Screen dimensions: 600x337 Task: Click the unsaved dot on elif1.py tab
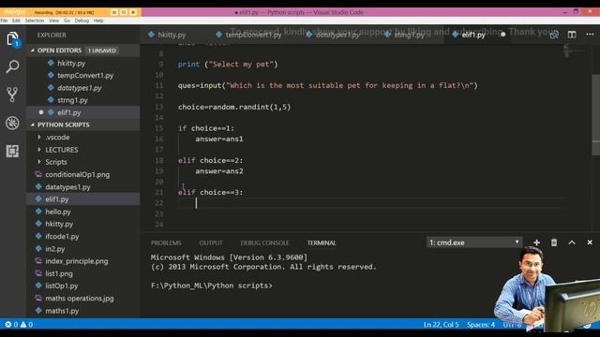[x=502, y=35]
